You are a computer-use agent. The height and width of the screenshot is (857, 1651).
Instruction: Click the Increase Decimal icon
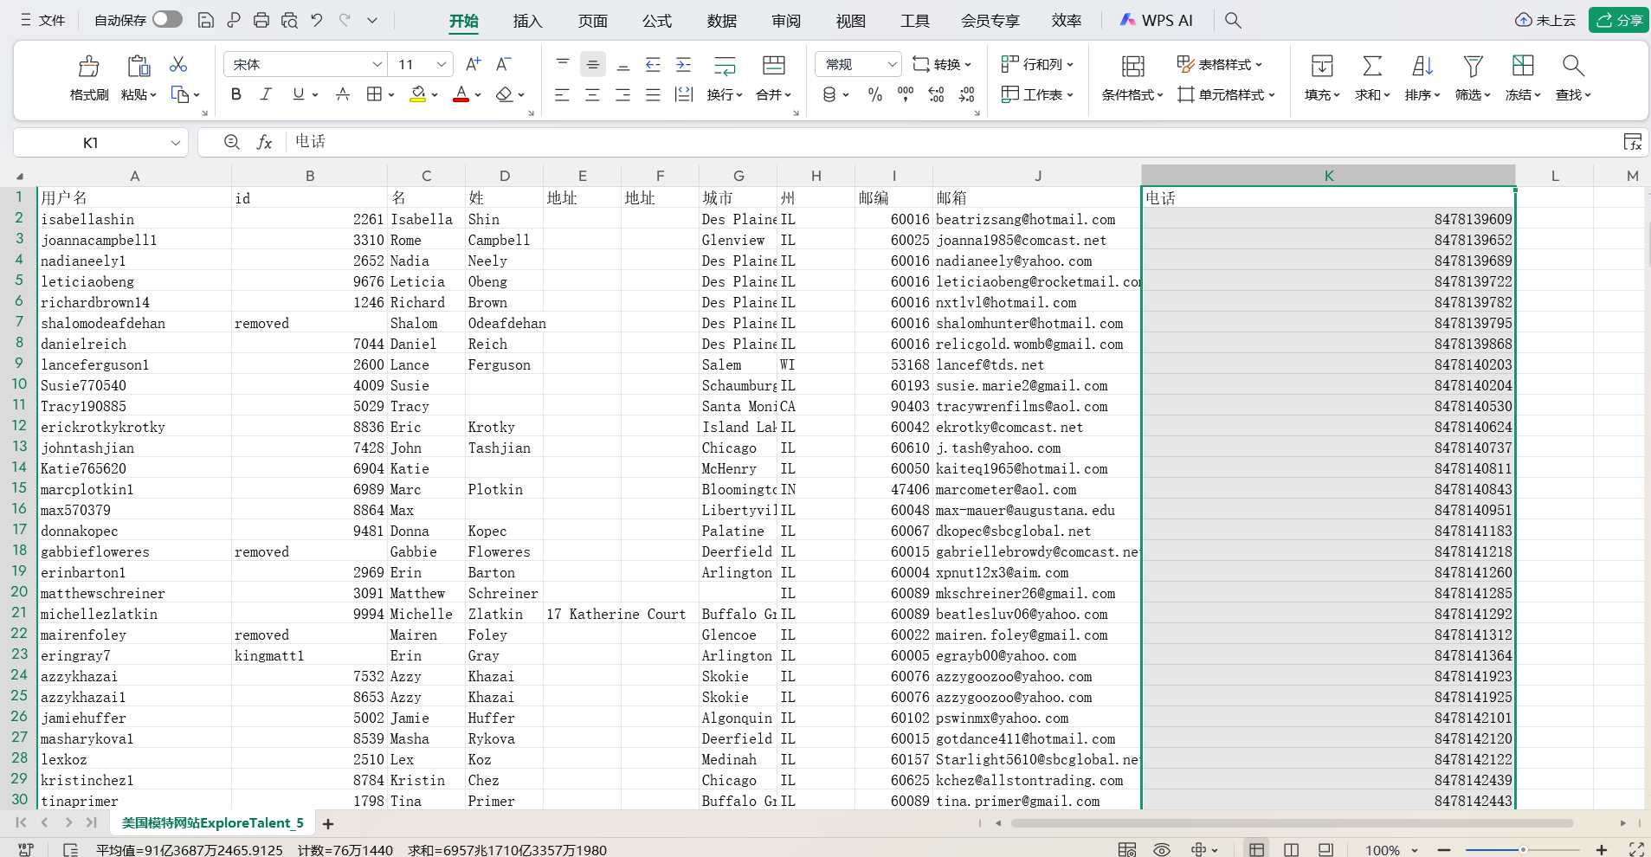[x=937, y=94]
